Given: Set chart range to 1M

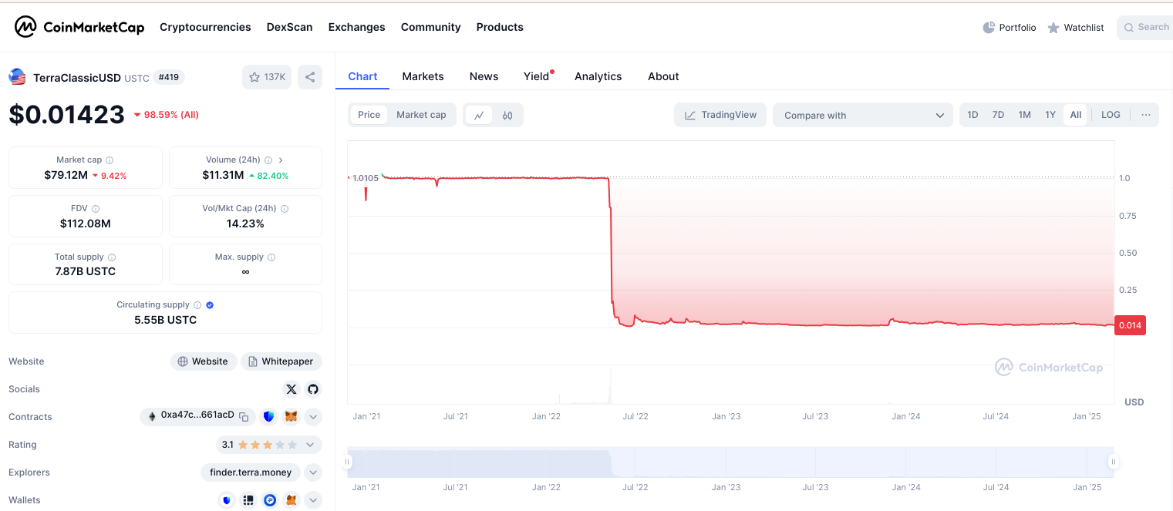Looking at the screenshot, I should [x=1024, y=115].
